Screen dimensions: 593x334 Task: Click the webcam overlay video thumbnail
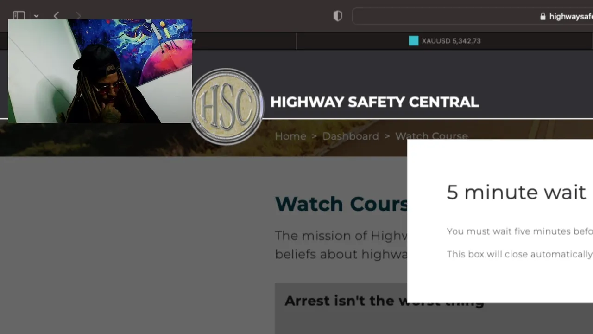pyautogui.click(x=100, y=71)
